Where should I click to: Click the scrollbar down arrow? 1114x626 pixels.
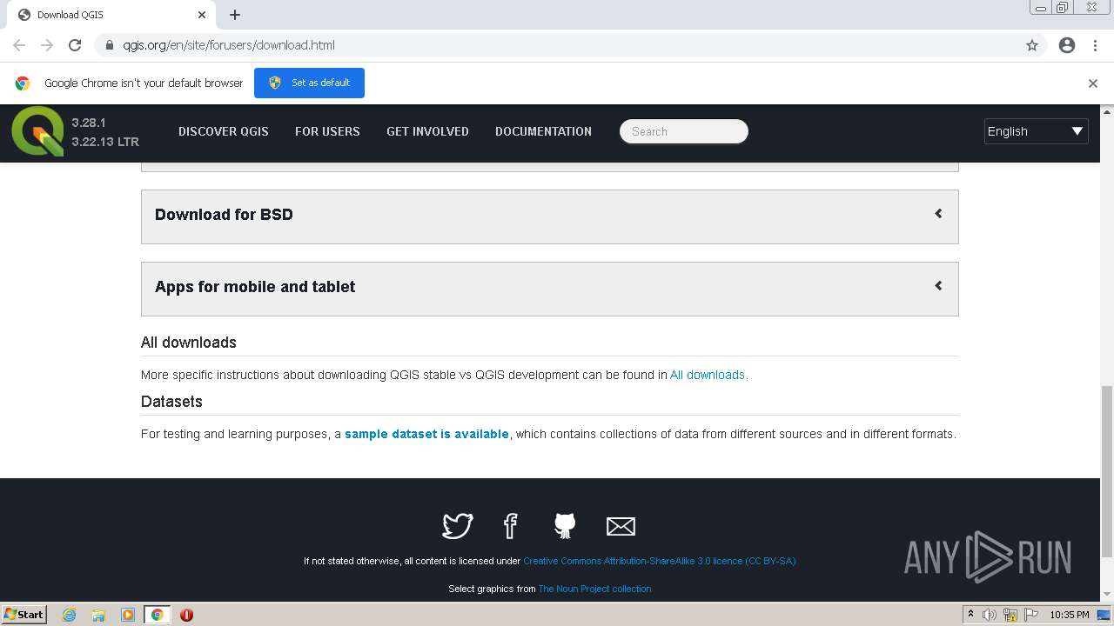click(x=1107, y=594)
